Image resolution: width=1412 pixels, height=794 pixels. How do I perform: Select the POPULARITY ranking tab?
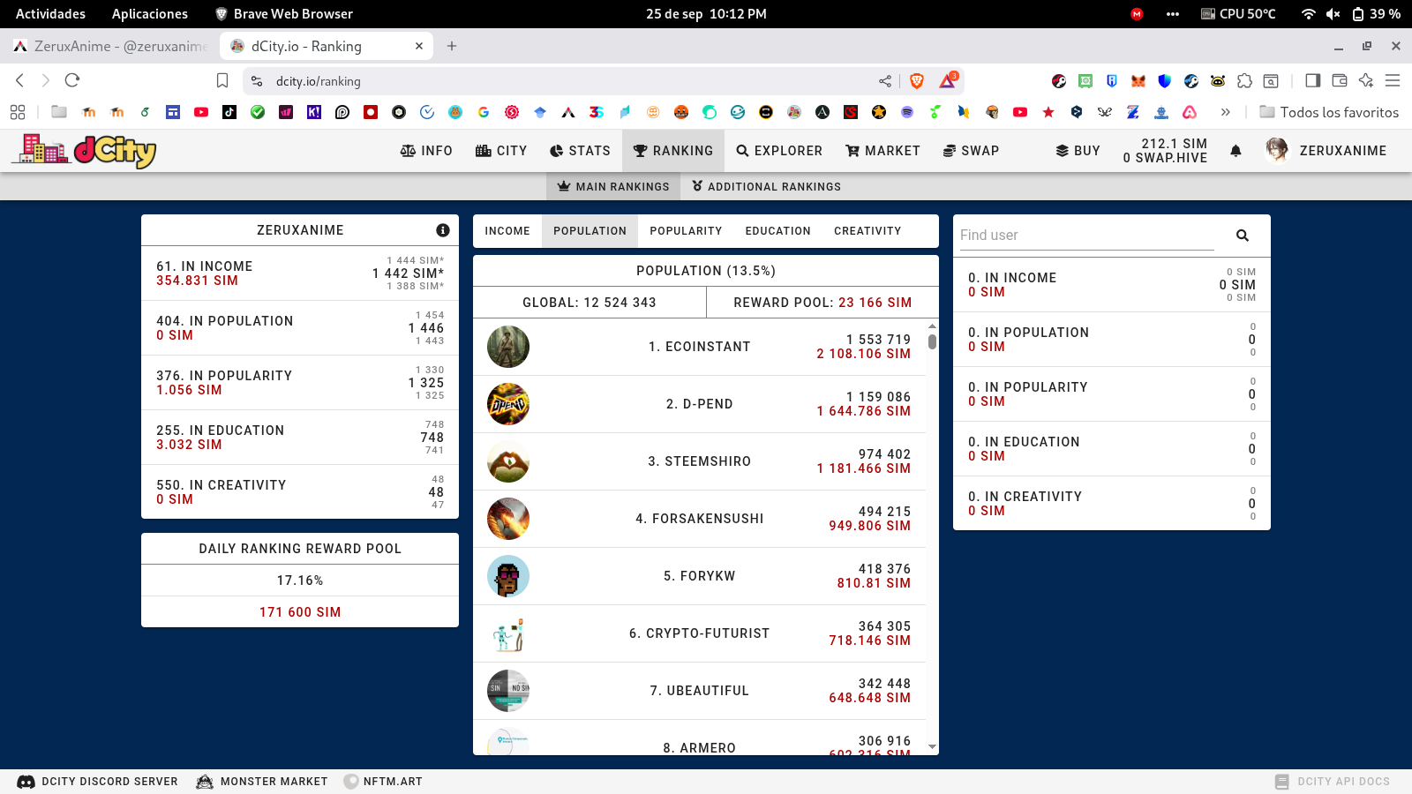click(x=686, y=231)
